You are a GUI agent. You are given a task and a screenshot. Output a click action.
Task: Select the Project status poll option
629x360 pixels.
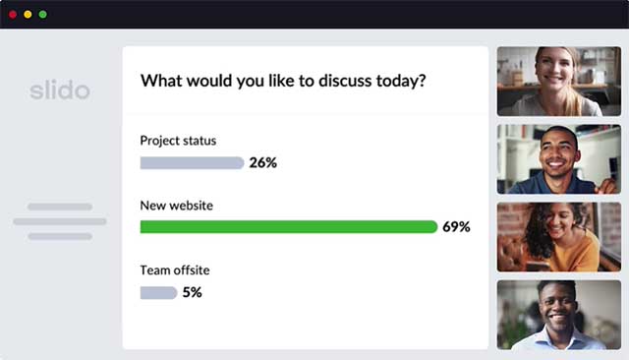click(178, 141)
